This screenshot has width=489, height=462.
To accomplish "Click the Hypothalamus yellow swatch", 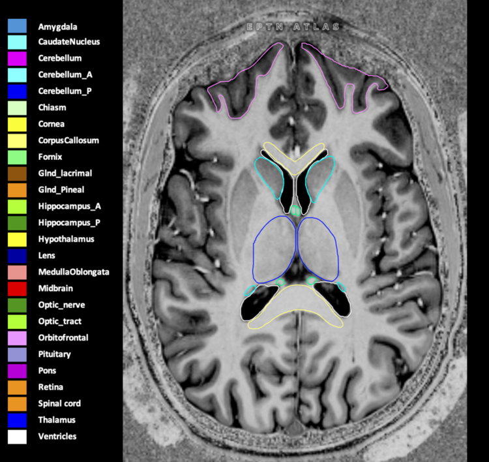I will coord(17,239).
